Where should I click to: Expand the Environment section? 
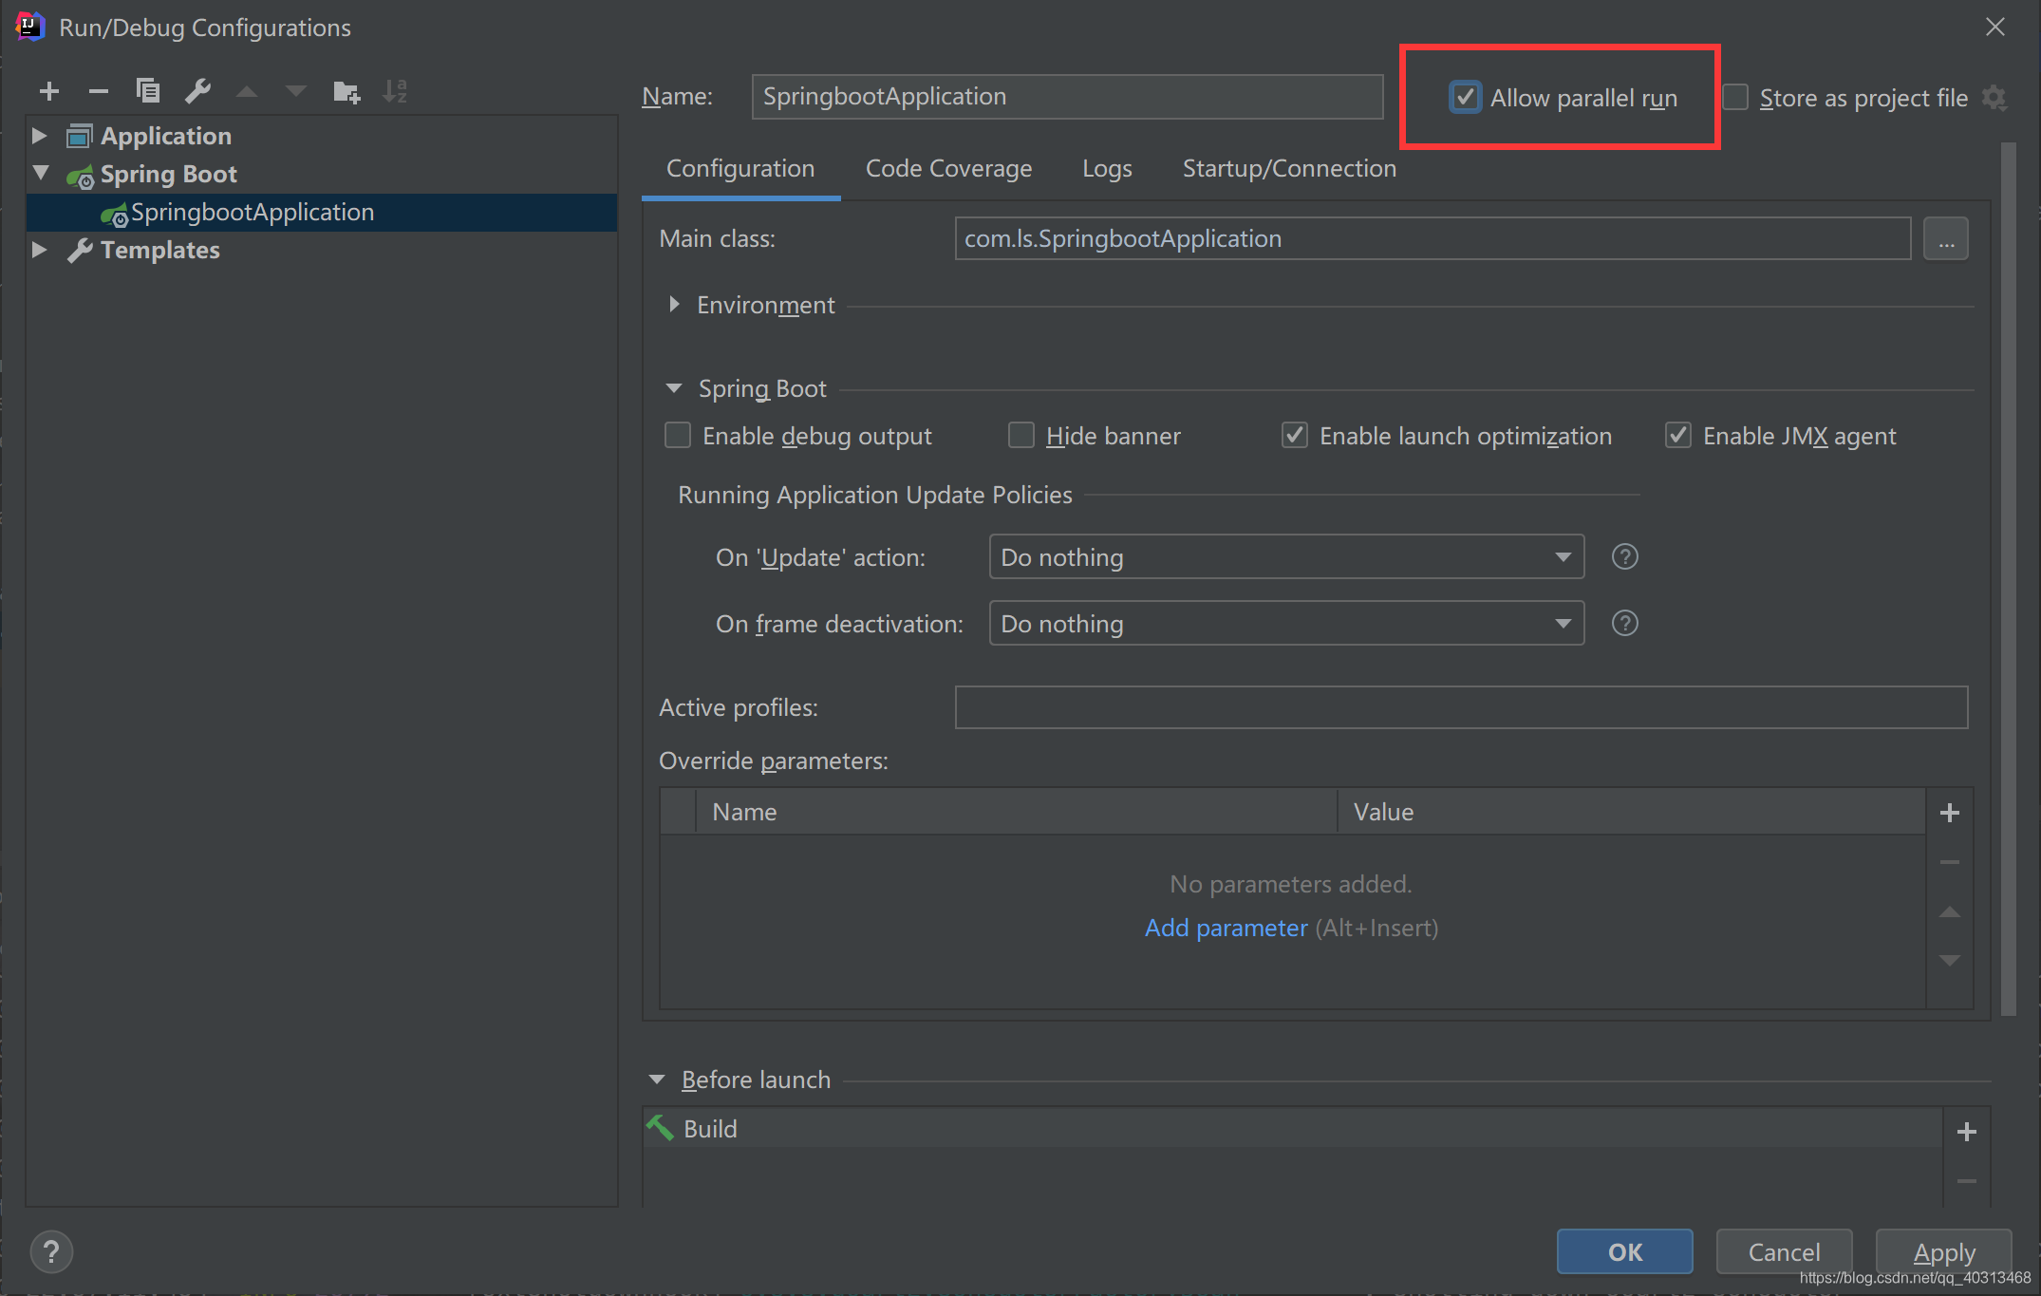674,304
